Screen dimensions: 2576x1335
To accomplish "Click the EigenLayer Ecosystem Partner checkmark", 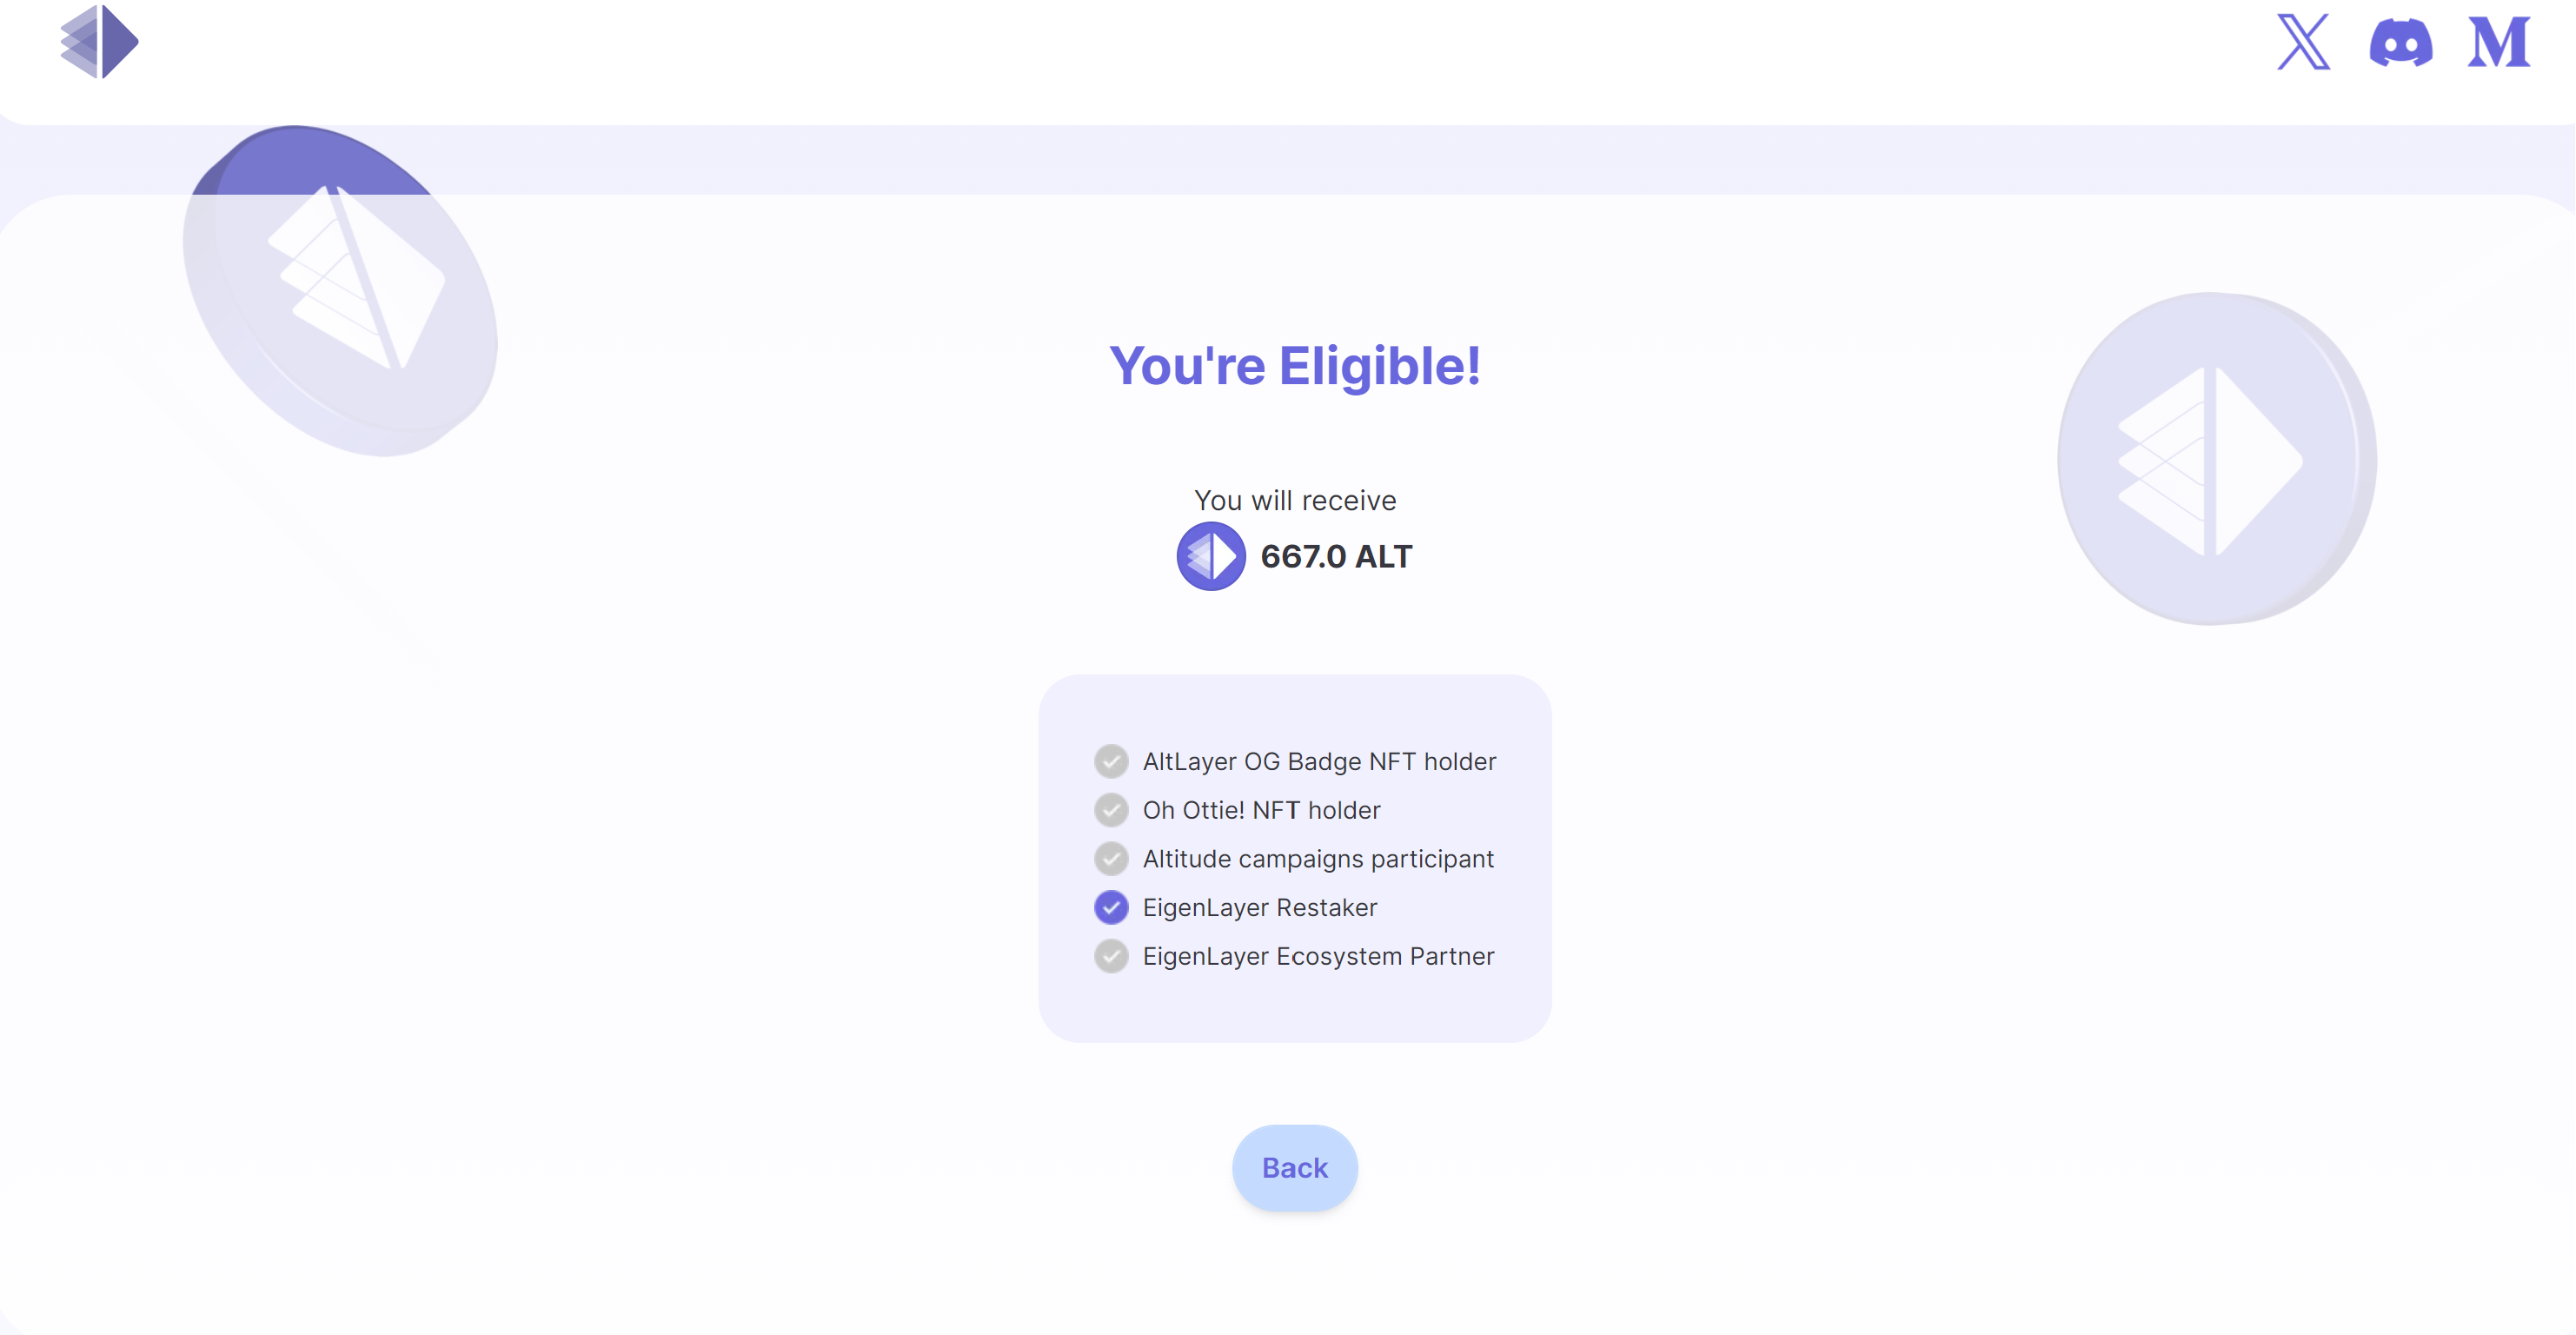I will (1111, 956).
